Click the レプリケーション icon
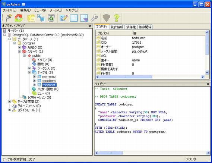This screenshot has height=163, width=212. (x=24, y=97)
